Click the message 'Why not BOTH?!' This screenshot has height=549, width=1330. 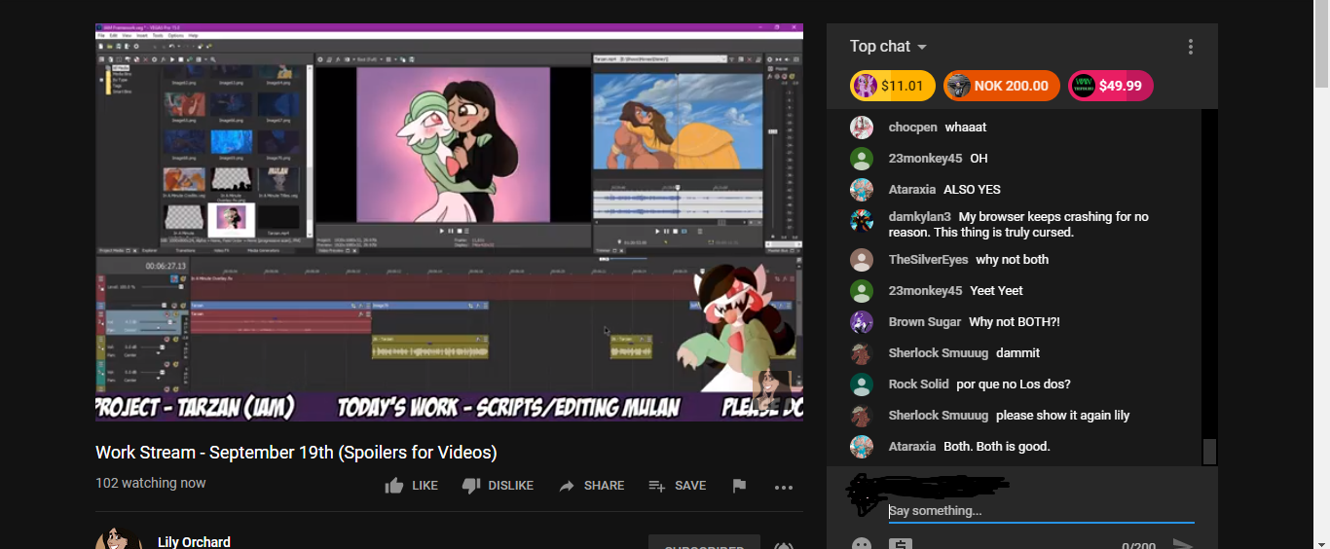1015,322
